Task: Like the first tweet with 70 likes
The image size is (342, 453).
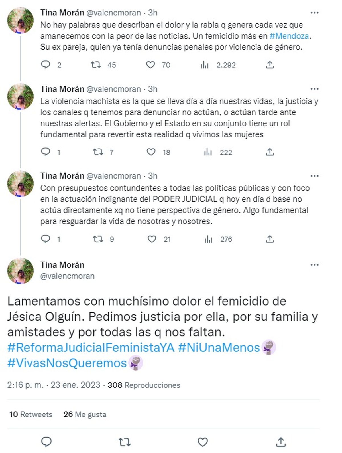Action: click(150, 65)
